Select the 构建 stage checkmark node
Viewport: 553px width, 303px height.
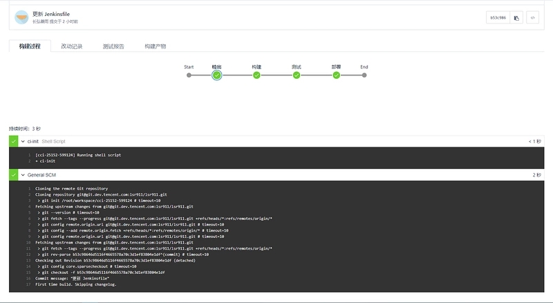256,75
